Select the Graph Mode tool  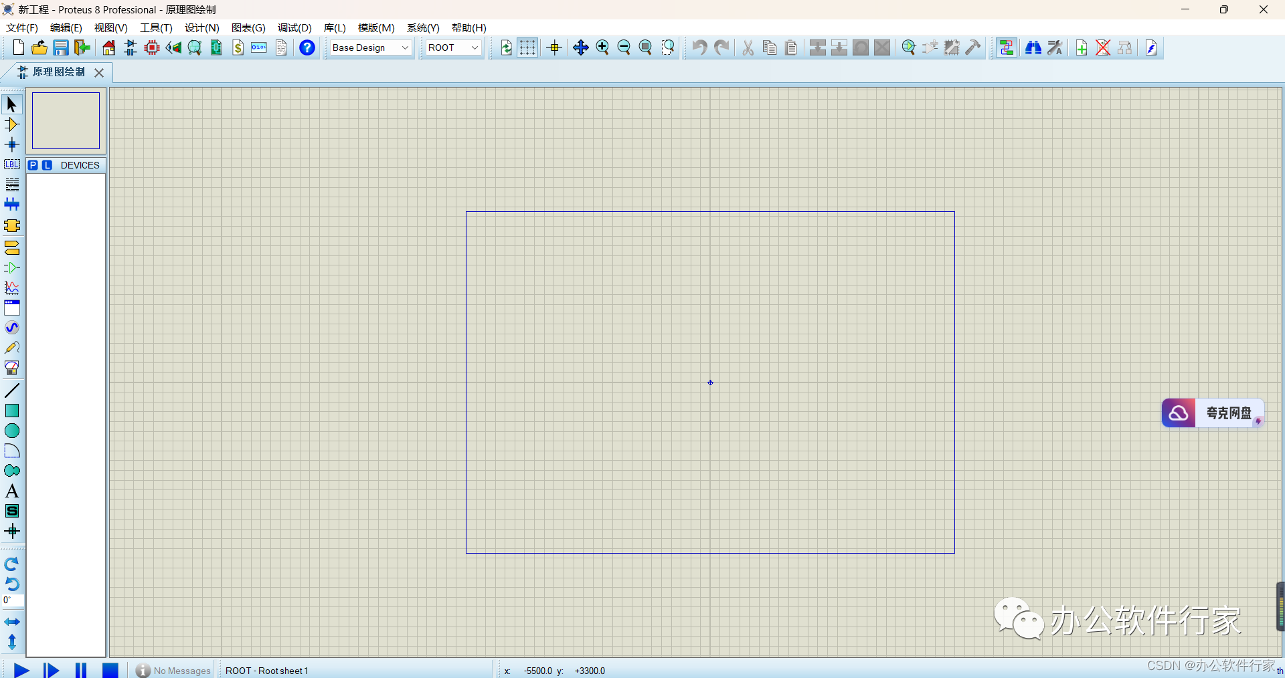pyautogui.click(x=12, y=288)
